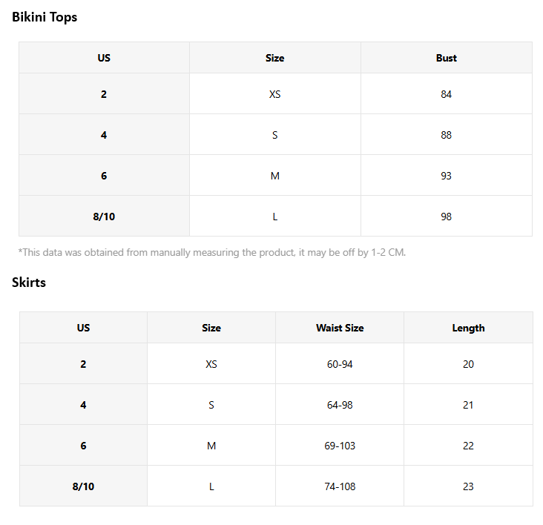Screen dimensions: 543x525
Task: Click waist size 69-103 cell
Action: [x=340, y=446]
